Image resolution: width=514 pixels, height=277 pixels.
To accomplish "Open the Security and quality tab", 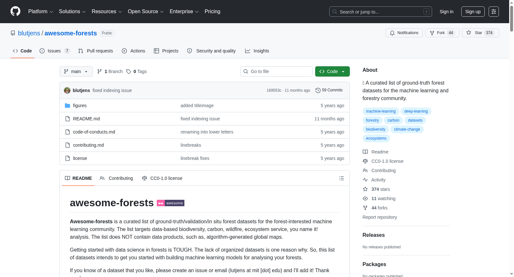I will point(211,51).
